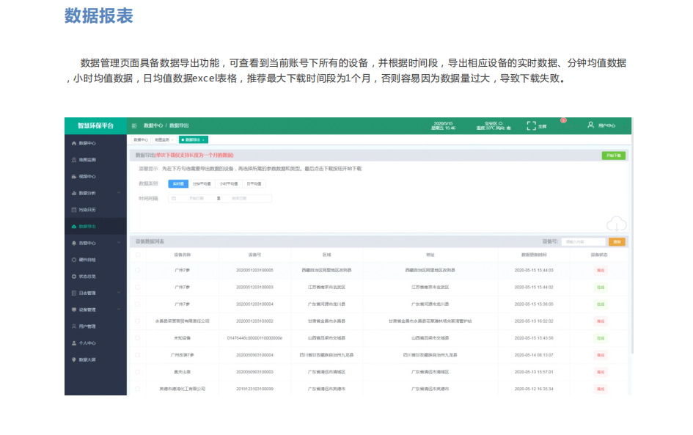Click the cloud download icon

(617, 224)
